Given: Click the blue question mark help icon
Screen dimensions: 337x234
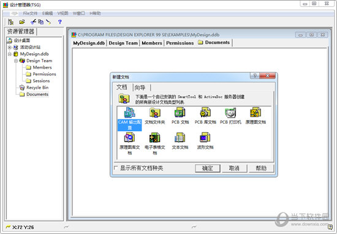Looking at the screenshot, I should coord(60,22).
